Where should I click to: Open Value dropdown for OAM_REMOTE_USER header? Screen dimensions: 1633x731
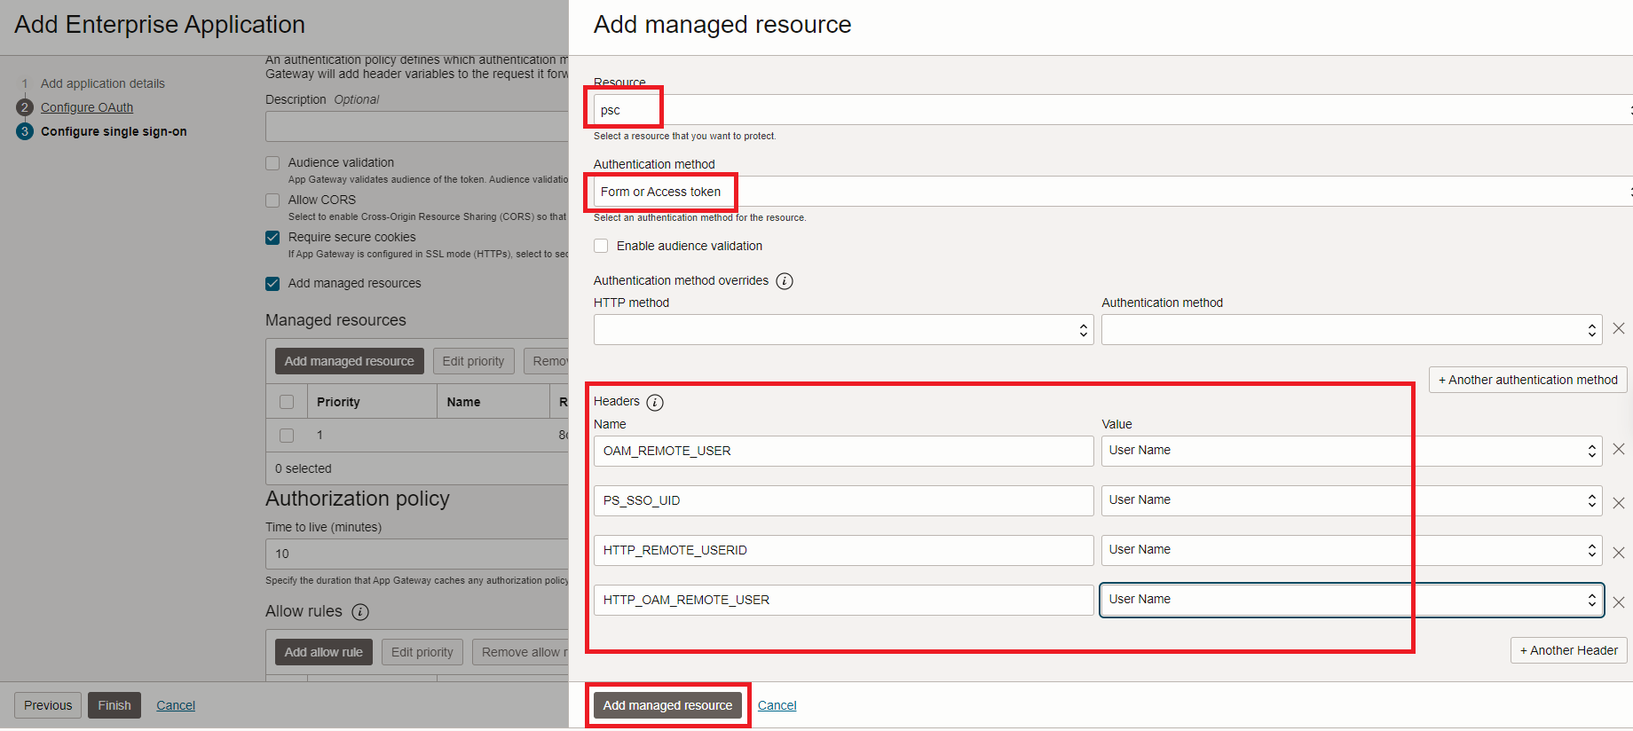click(x=1352, y=451)
